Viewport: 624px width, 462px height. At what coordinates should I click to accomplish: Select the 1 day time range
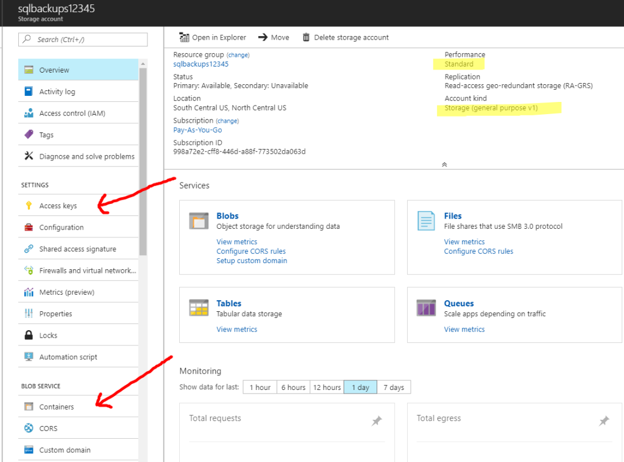pyautogui.click(x=360, y=387)
